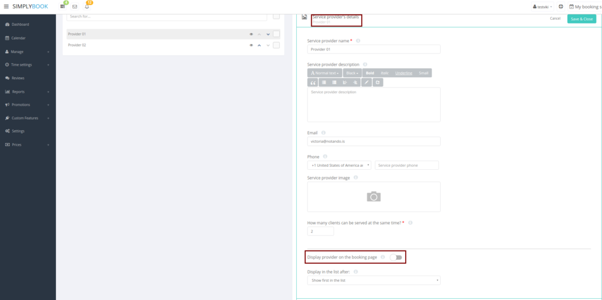
Task: Click the info icon next to Email
Action: [x=323, y=133]
